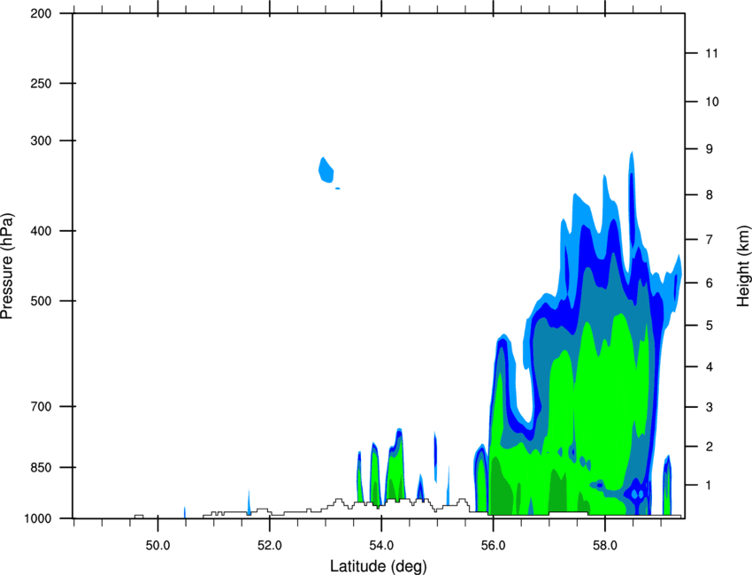Click the 50.0 latitude tick label

point(157,546)
